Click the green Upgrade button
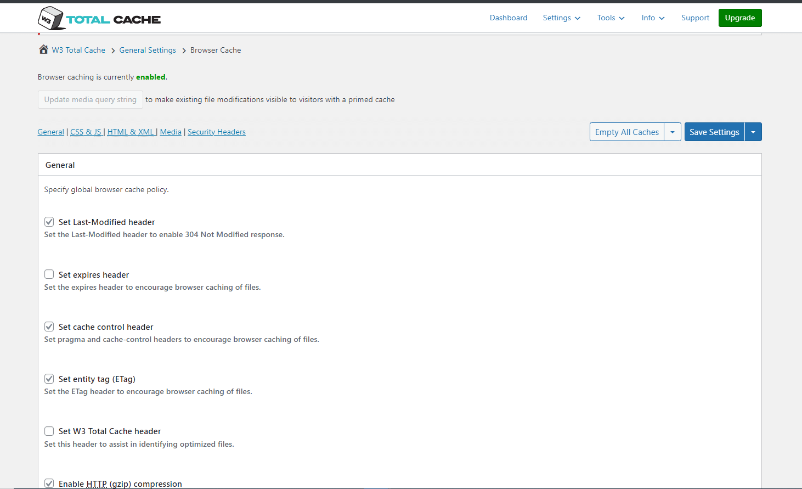 (740, 18)
